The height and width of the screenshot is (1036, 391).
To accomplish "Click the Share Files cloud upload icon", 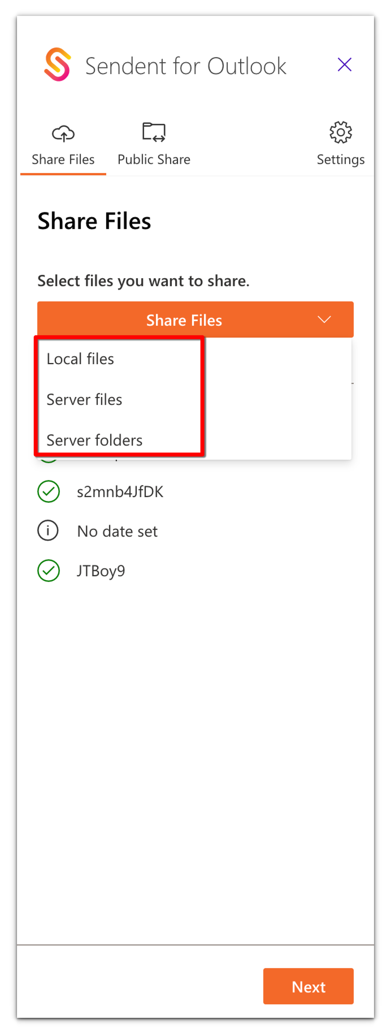I will (63, 134).
